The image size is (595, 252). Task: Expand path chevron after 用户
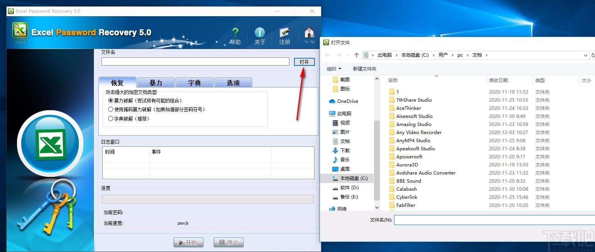(452, 55)
